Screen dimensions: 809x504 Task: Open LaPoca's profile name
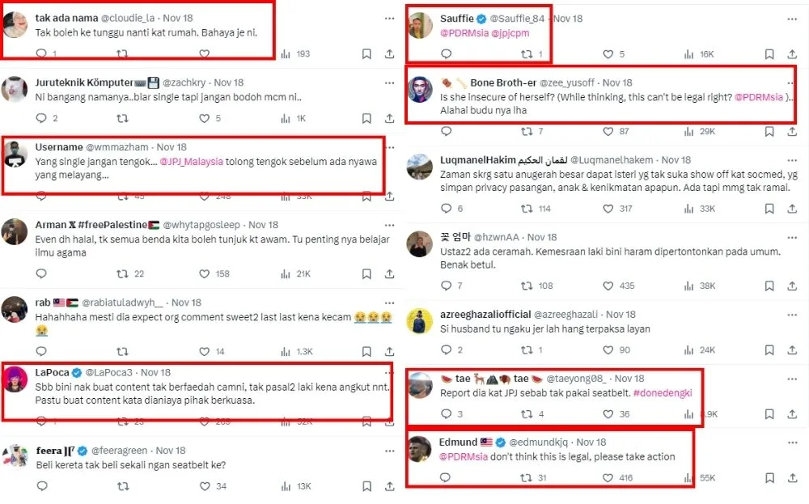52,372
